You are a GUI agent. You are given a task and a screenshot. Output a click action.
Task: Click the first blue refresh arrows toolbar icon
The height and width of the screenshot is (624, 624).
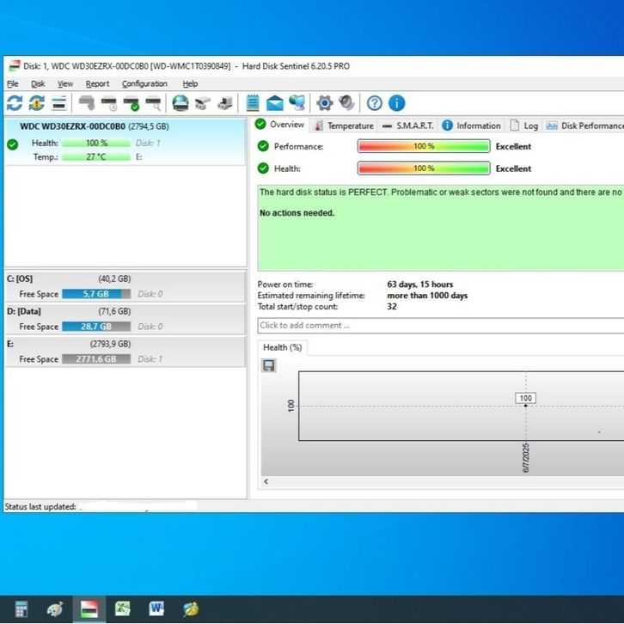[15, 104]
